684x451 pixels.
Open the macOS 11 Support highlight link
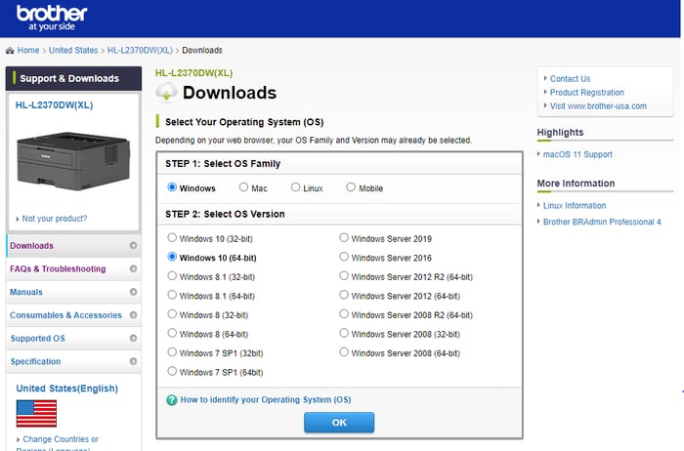(577, 154)
